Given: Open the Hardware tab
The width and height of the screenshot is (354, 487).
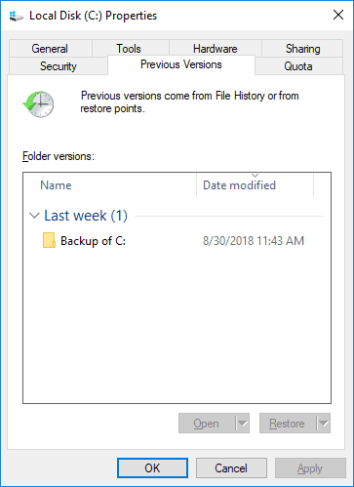Looking at the screenshot, I should click(x=216, y=49).
